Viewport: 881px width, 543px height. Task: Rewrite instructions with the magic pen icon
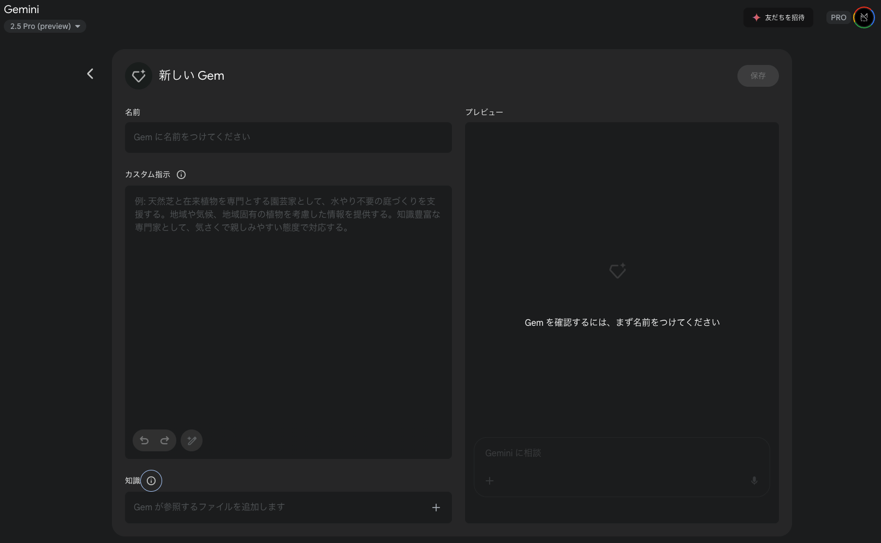[192, 440]
